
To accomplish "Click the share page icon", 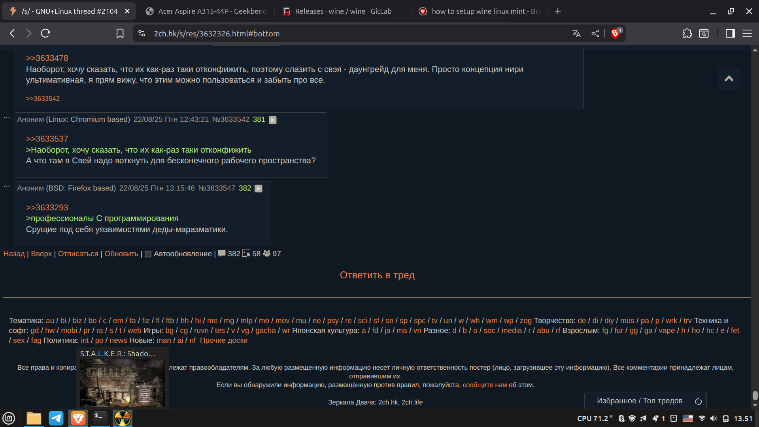I will (595, 34).
